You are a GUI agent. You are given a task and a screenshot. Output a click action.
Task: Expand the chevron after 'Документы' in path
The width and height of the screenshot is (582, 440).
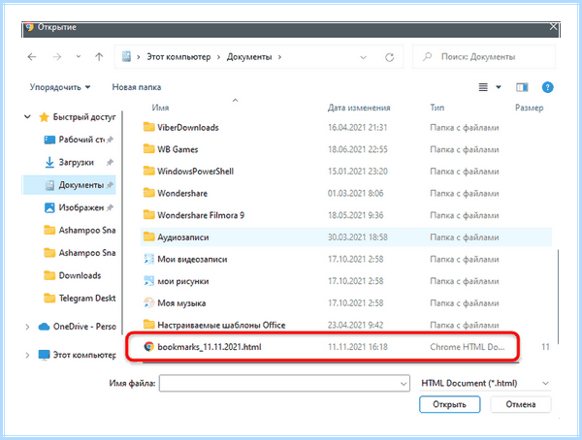(279, 57)
